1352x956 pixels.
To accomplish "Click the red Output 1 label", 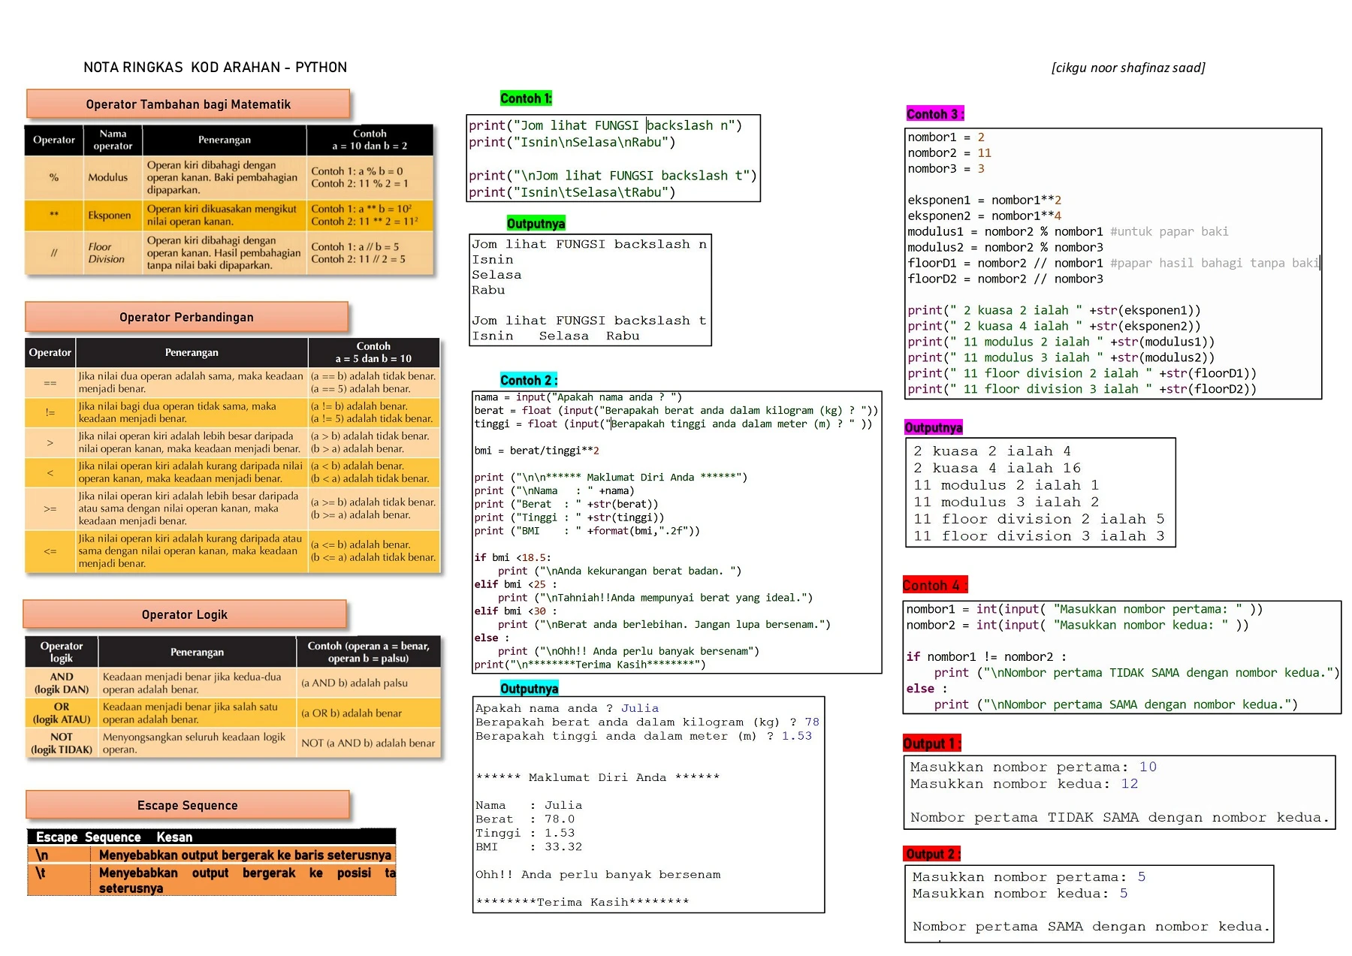I will 931,743.
